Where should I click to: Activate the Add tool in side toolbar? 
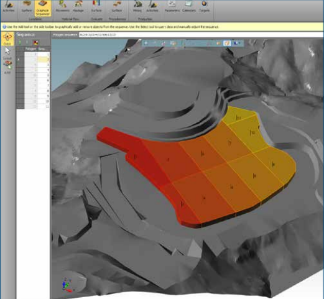[x=7, y=67]
